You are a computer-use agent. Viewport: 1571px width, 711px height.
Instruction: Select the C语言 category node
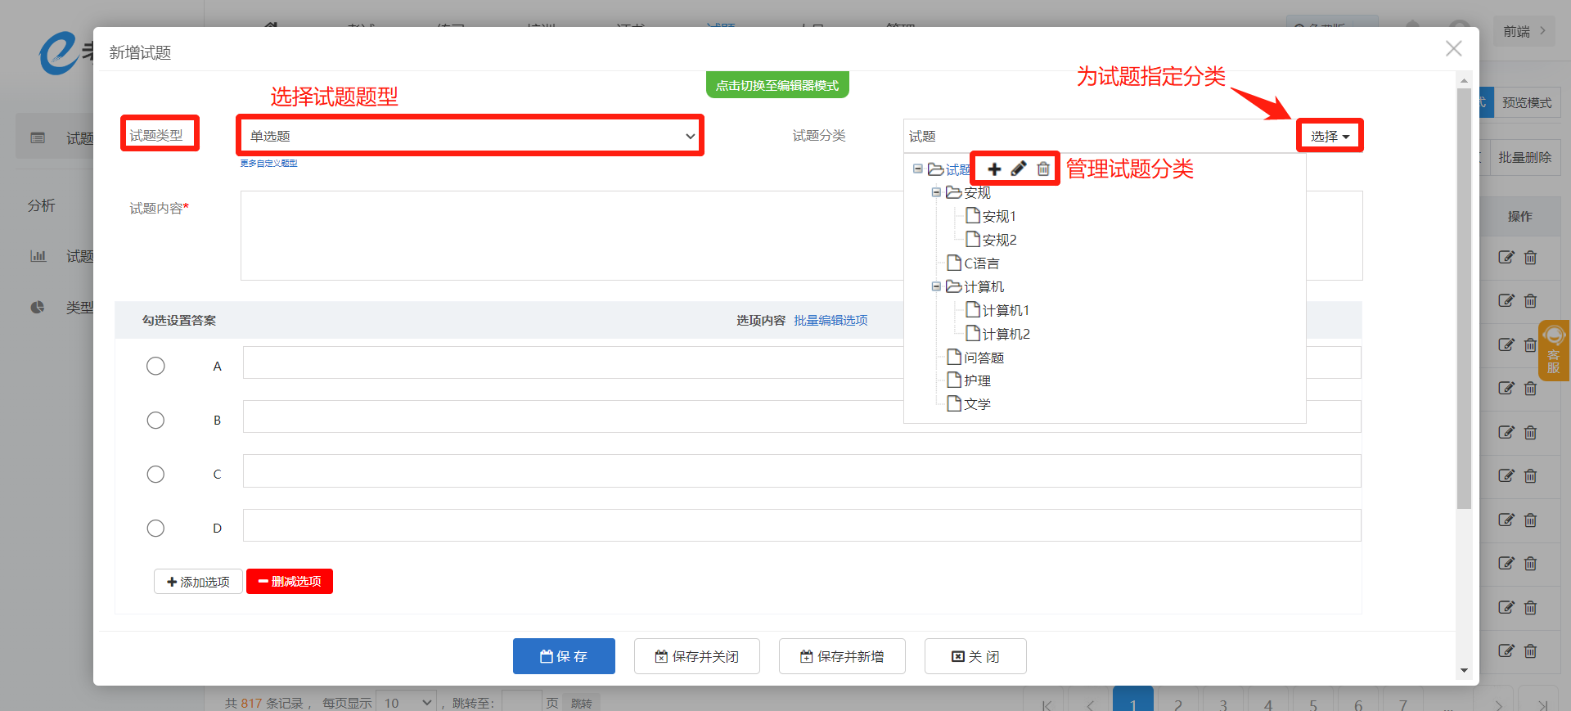point(981,263)
